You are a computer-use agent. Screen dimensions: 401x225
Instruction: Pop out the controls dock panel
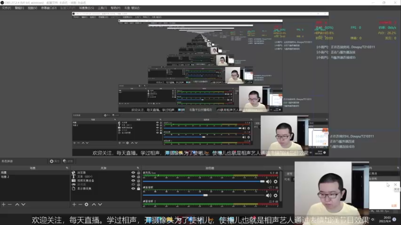click(398, 168)
